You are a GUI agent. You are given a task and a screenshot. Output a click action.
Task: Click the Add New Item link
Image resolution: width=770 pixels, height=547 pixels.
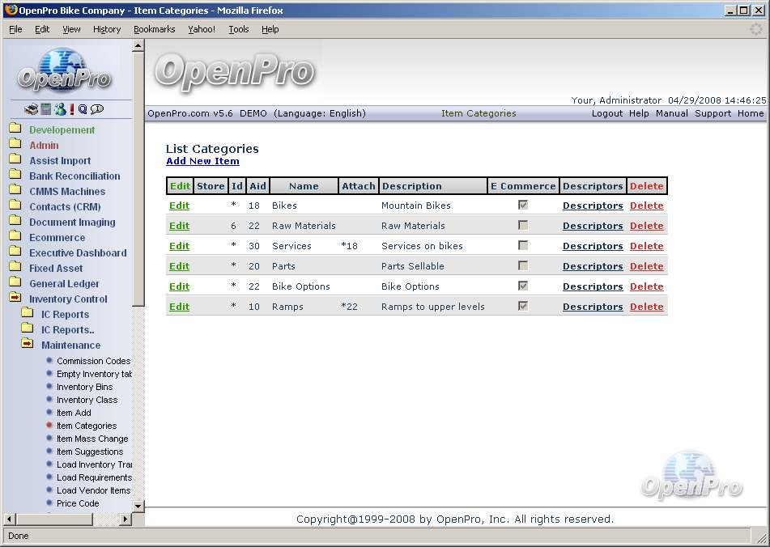pyautogui.click(x=202, y=161)
